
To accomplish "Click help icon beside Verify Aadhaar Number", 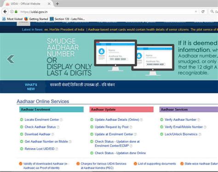I will (x=199, y=120).
